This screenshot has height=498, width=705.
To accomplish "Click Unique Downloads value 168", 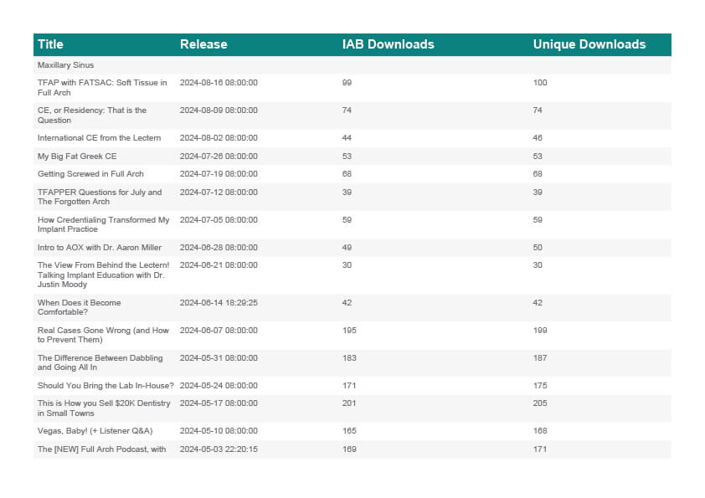I will point(540,431).
